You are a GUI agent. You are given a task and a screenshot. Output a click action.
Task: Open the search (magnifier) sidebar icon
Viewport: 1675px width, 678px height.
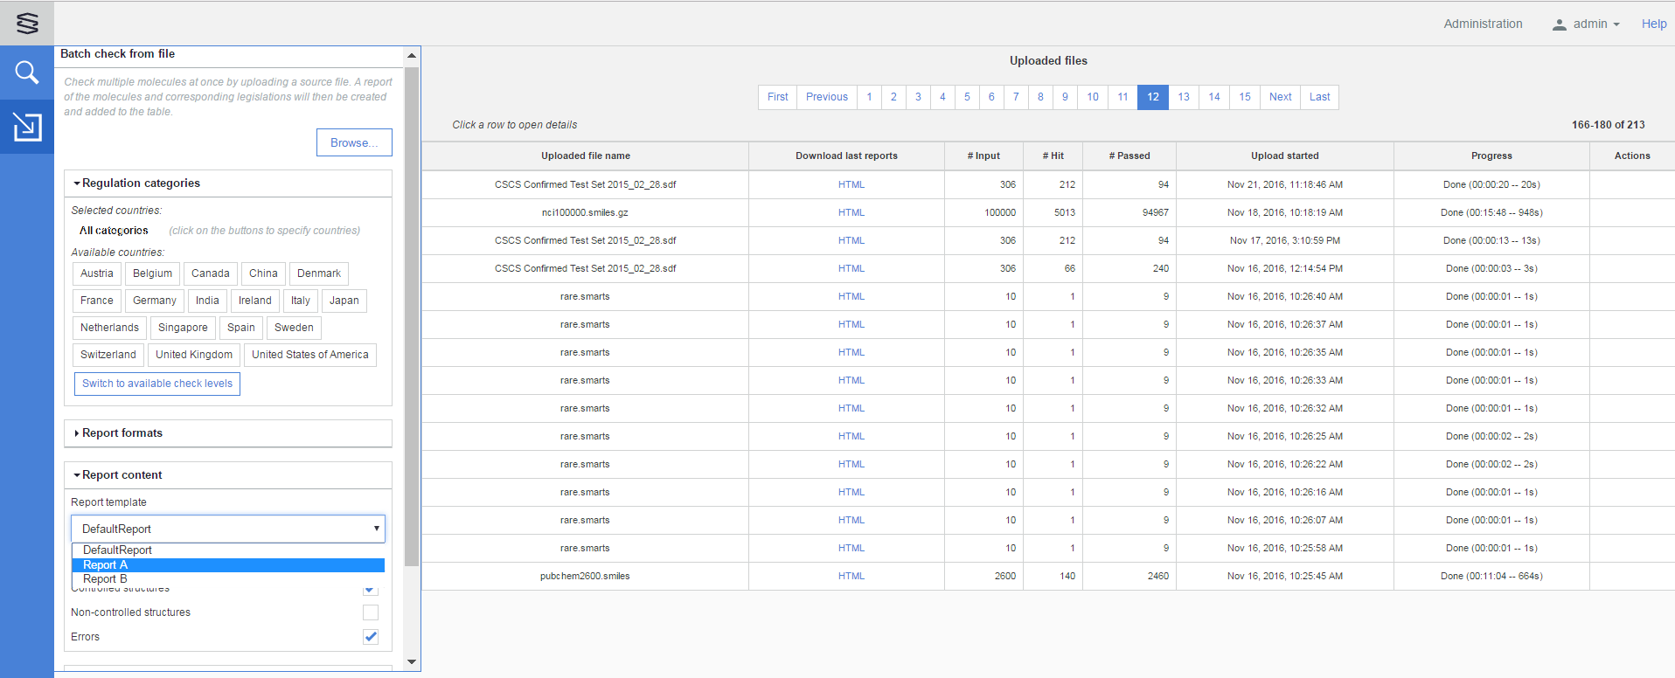point(27,73)
